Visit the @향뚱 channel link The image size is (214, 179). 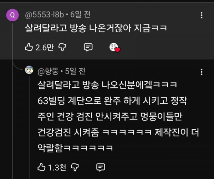48,71
